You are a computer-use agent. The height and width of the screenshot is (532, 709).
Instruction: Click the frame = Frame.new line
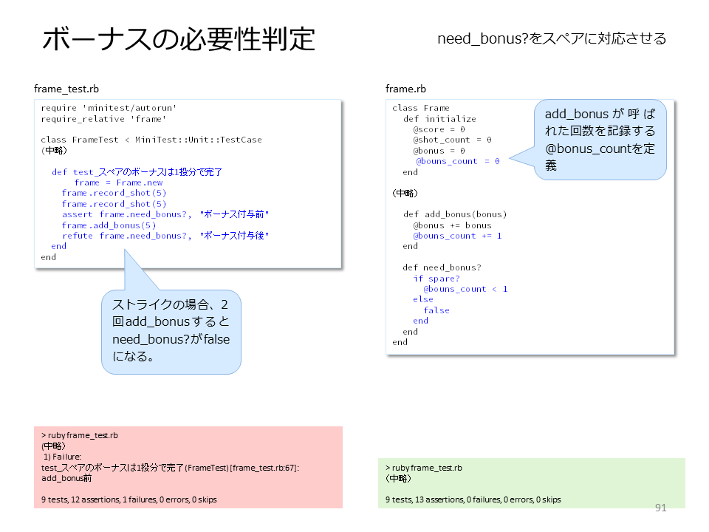pos(118,183)
